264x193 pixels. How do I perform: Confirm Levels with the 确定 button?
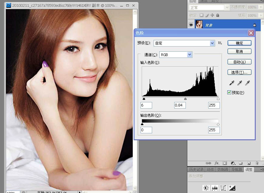[239, 43]
